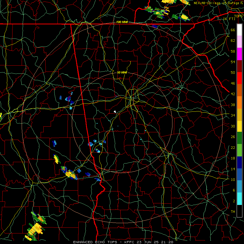This screenshot has height=244, width=244.
Task: Click the '2' legend value
Action: [234, 201]
